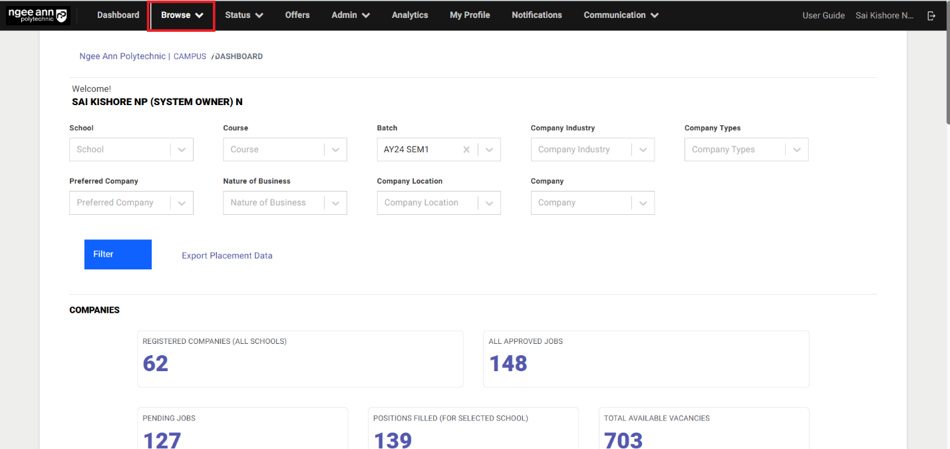Select the Nature of Business dropdown
This screenshot has width=950, height=449.
coord(285,203)
